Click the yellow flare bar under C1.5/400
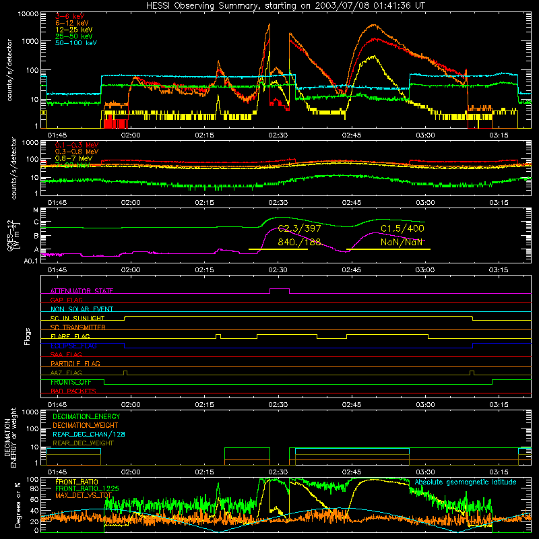Viewport: 539px width, 539px height. 388,249
